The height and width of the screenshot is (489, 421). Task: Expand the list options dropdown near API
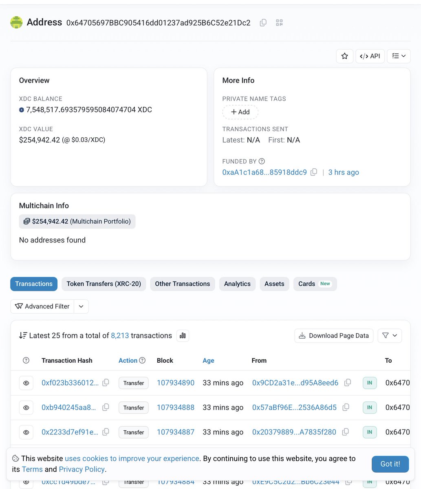coord(399,56)
